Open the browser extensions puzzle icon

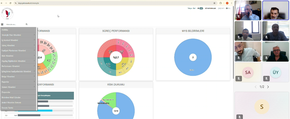coord(221,3)
